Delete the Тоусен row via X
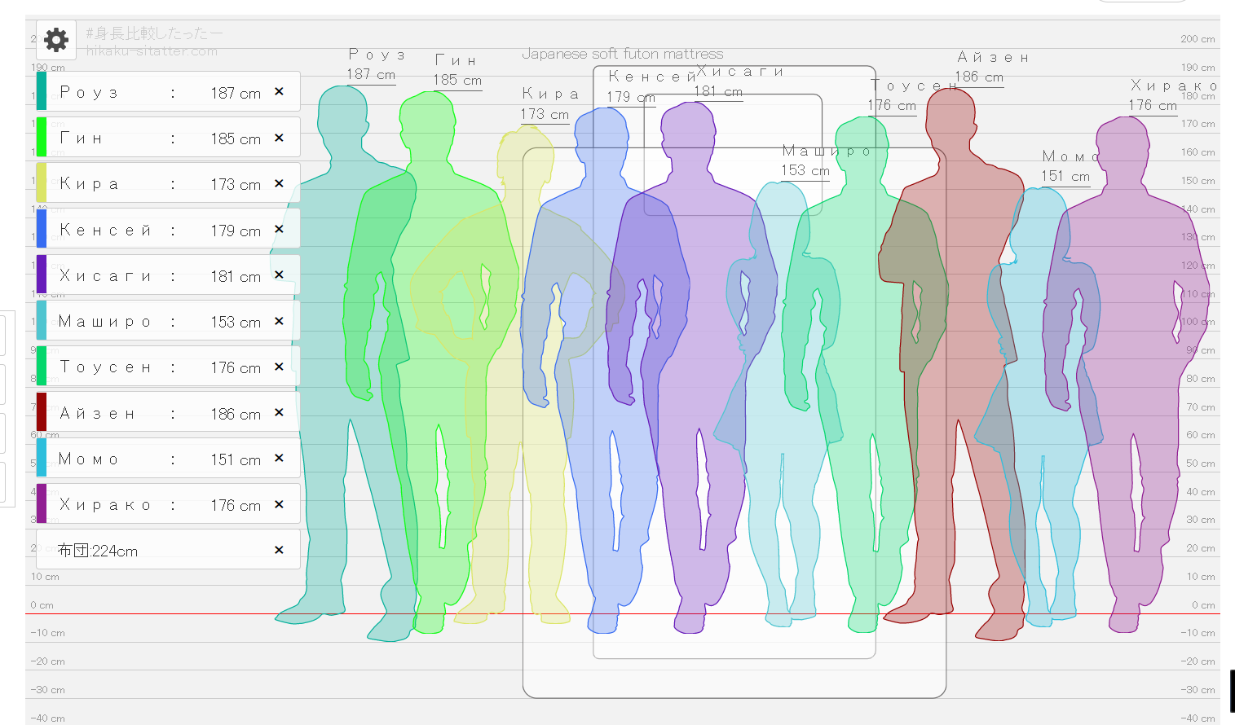 click(x=279, y=367)
